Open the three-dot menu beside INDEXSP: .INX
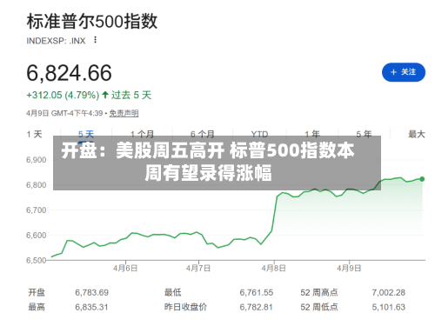This screenshot has height=326, width=435. click(x=95, y=40)
